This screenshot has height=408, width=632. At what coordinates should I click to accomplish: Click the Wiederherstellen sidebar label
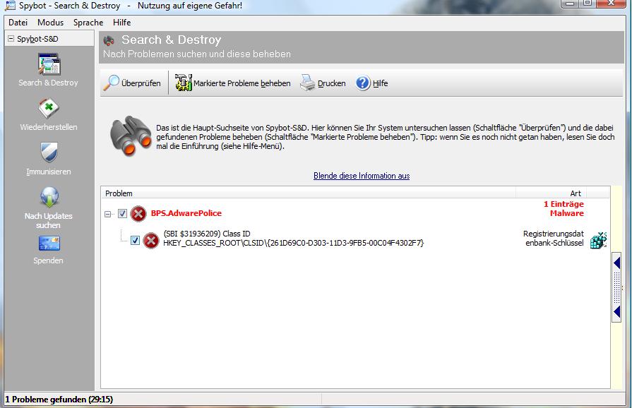click(49, 127)
